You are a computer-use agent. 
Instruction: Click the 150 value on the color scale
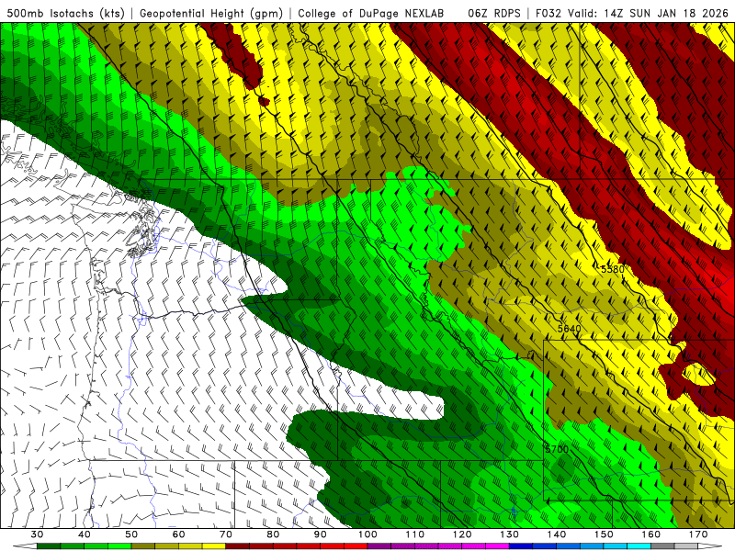point(604,534)
